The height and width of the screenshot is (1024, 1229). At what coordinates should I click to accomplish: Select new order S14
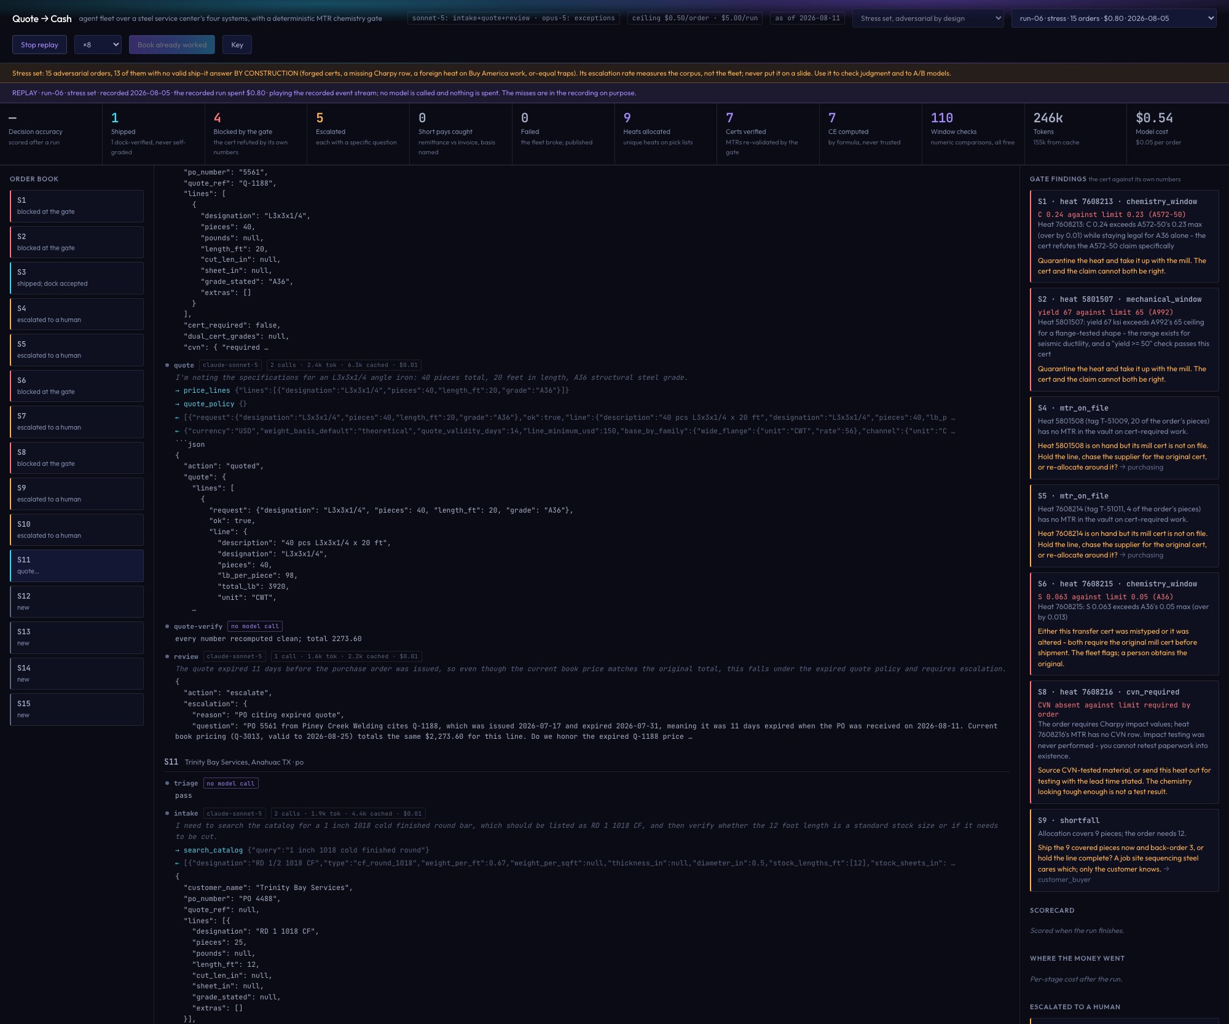pos(77,674)
